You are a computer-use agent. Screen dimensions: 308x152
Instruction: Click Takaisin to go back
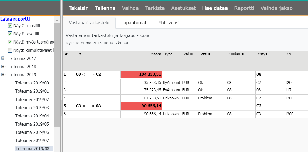[78, 8]
